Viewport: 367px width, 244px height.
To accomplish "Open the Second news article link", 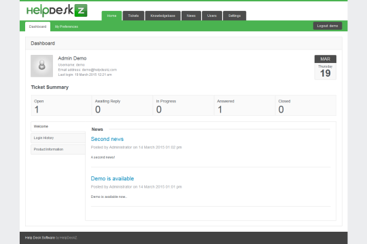I will click(107, 139).
